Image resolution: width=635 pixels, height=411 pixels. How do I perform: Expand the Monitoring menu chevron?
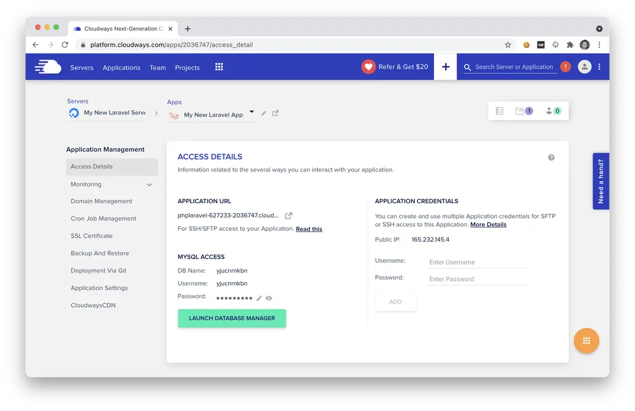[x=150, y=185]
